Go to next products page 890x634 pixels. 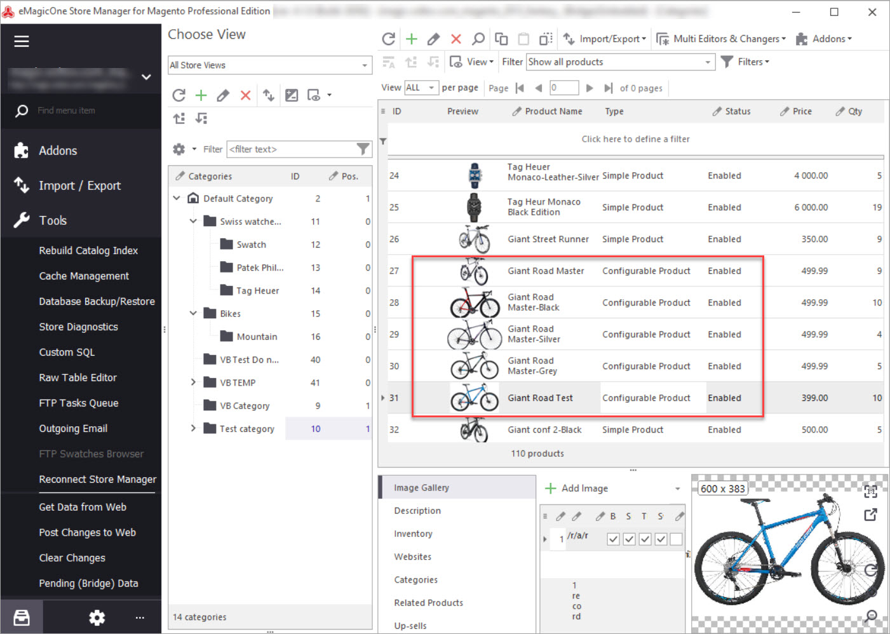click(590, 88)
